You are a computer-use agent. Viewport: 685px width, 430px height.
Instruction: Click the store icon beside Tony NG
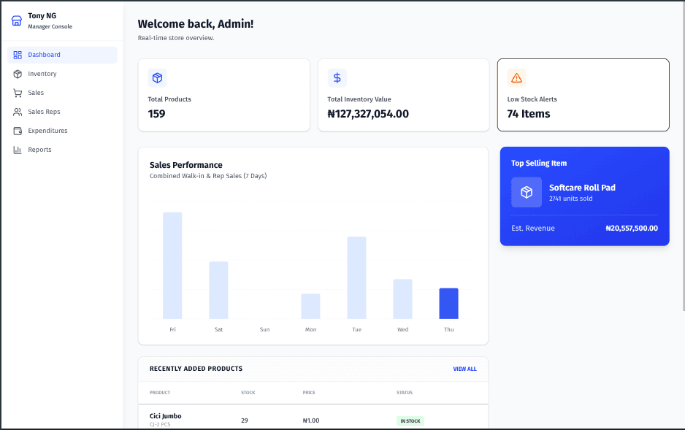click(15, 20)
